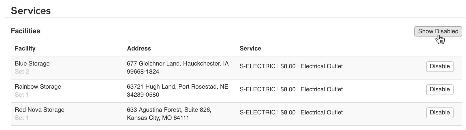Click Red Nova Storage's S-ELECTRIC service text
This screenshot has width=466, height=130.
(291, 113)
